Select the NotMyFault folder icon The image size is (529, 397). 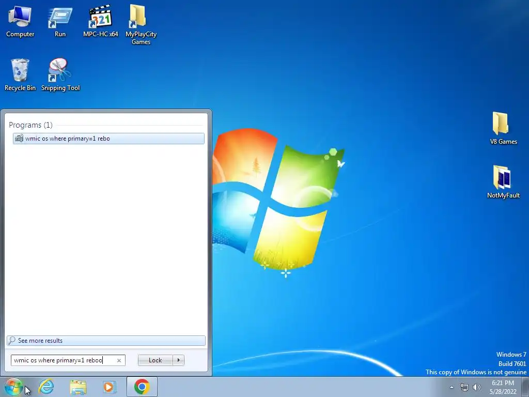(503, 182)
